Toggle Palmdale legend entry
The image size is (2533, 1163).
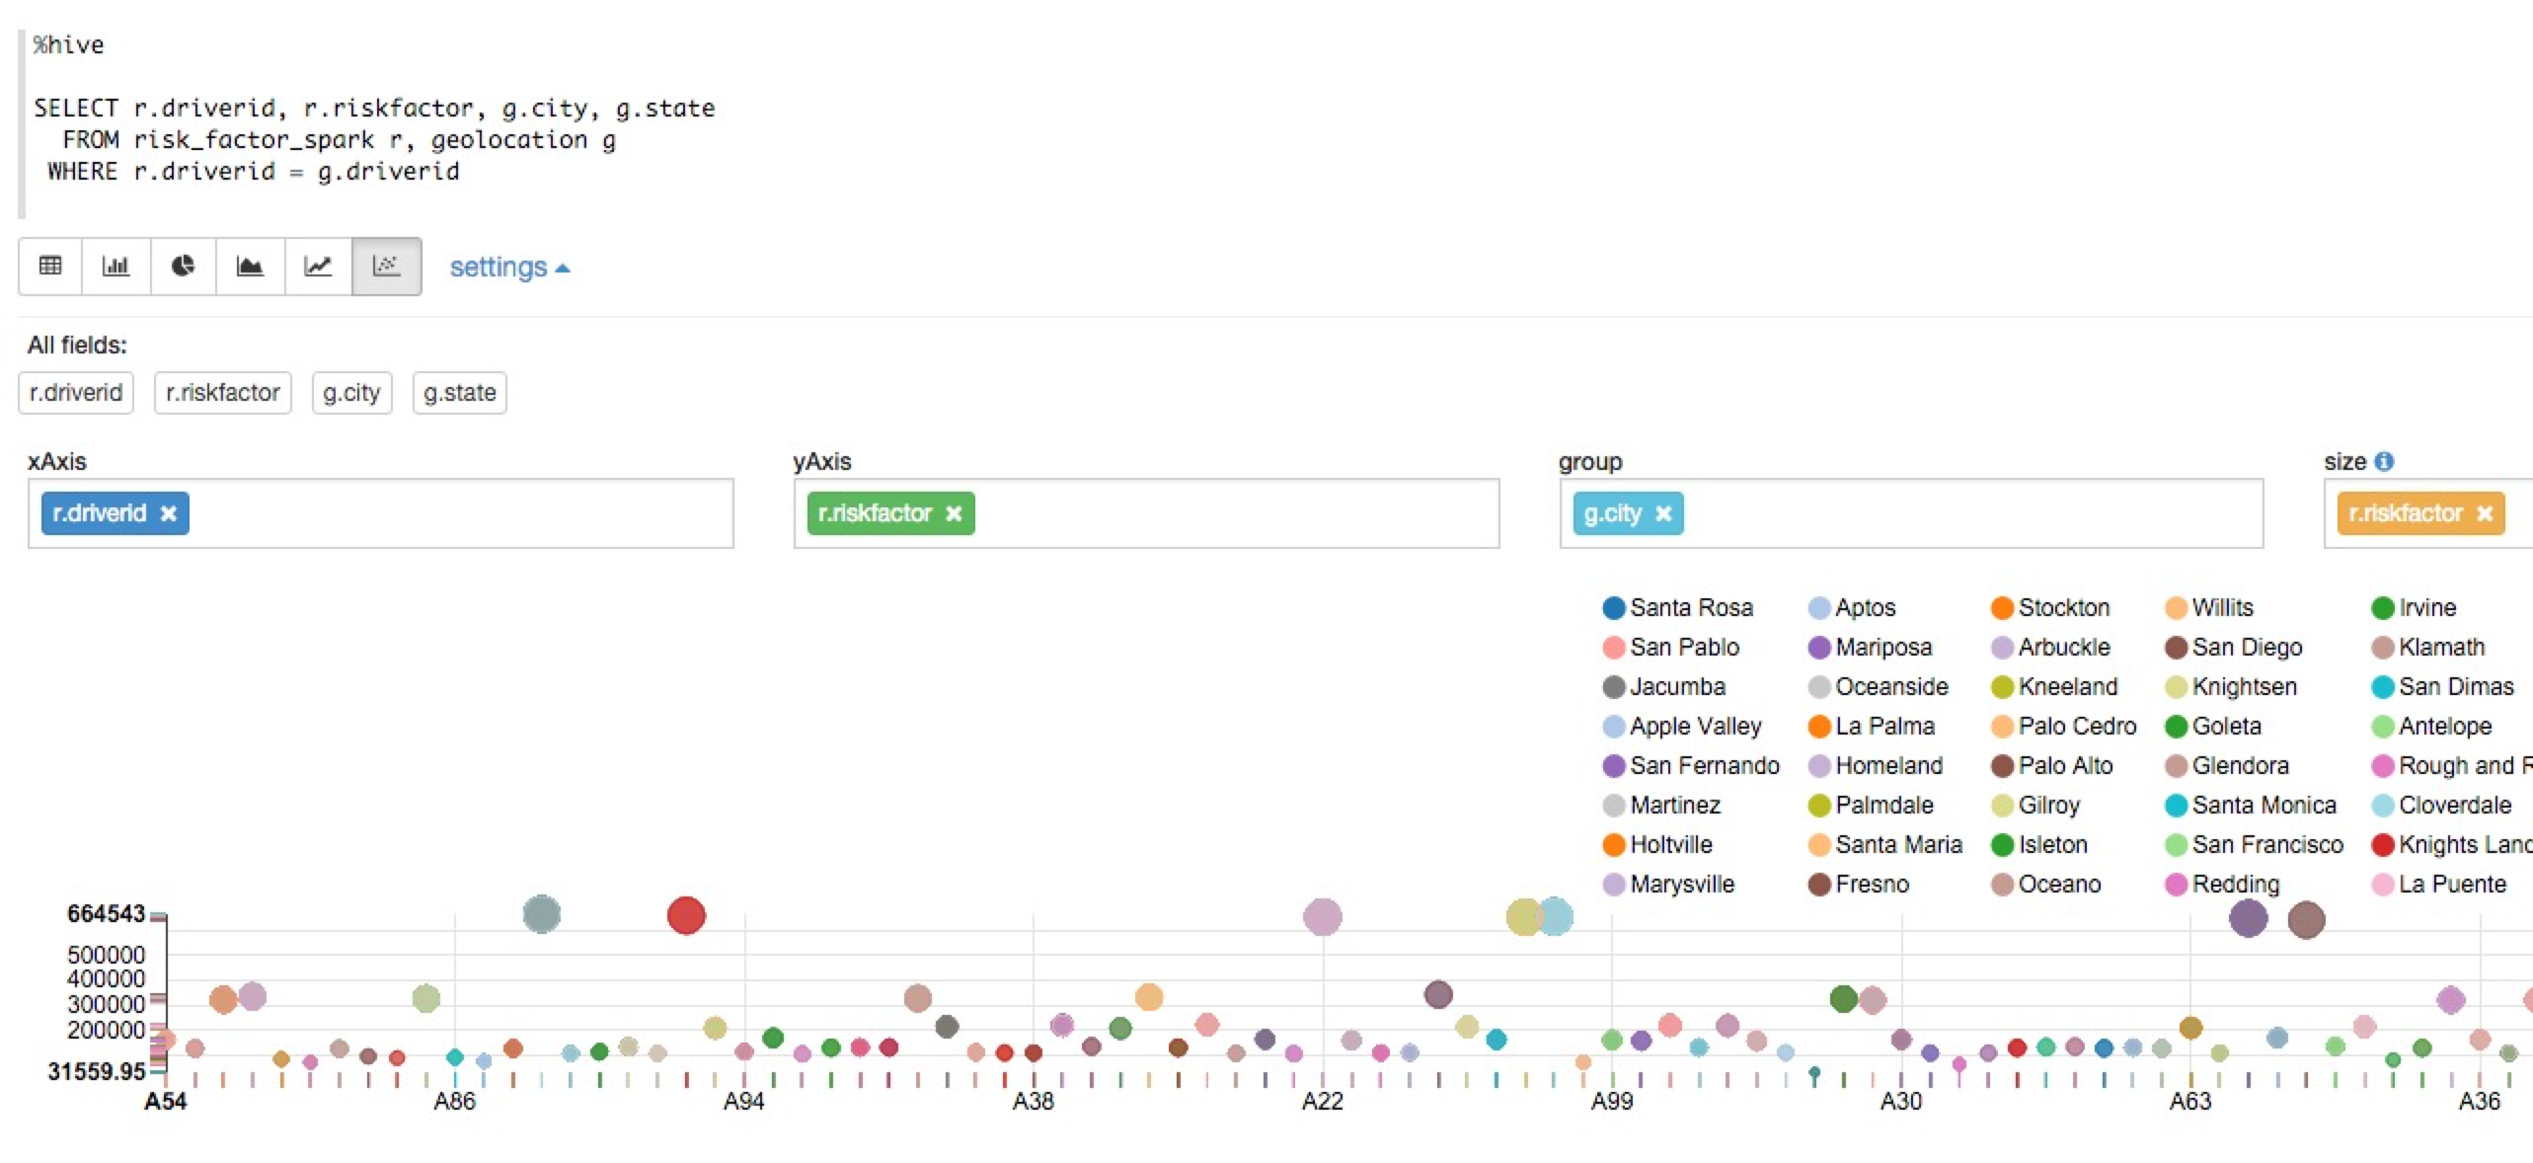pos(1871,805)
